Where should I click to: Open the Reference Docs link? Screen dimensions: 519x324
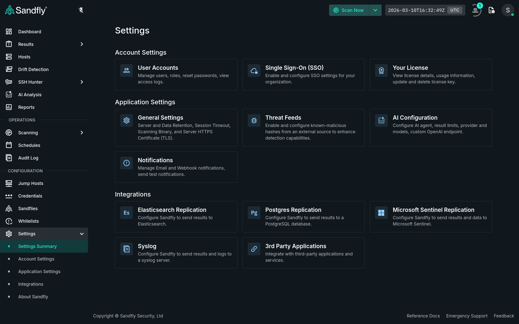point(423,316)
